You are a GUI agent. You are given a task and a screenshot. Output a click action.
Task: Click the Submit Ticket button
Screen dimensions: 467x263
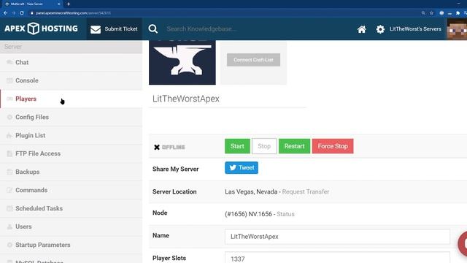point(115,29)
